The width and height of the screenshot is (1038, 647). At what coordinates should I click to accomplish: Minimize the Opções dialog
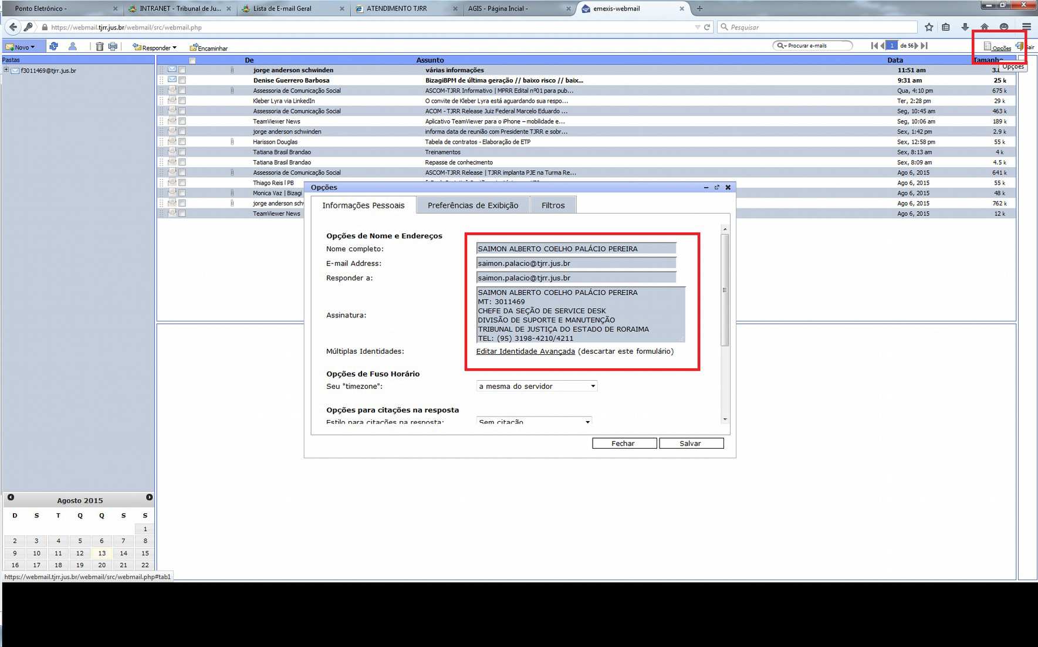(x=706, y=188)
